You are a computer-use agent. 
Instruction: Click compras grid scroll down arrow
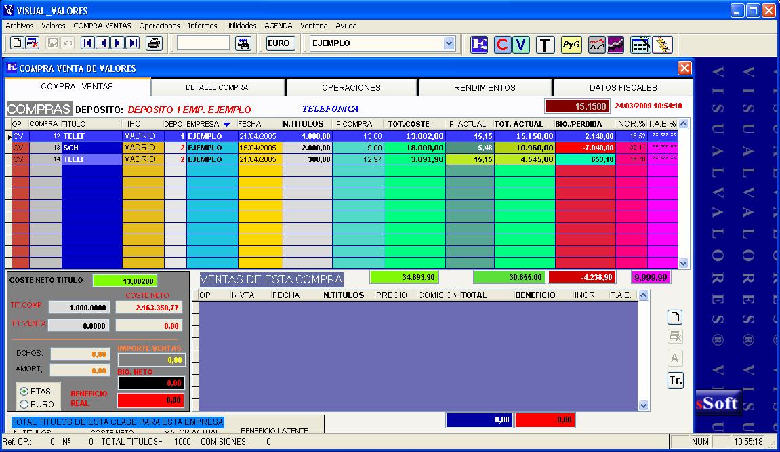click(x=684, y=264)
